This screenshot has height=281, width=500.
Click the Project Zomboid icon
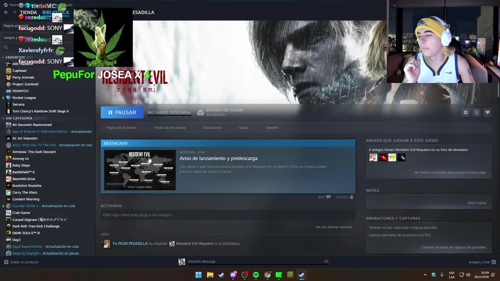[x=9, y=84]
